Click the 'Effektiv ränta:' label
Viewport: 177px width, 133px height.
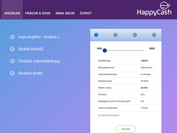[x=105, y=88]
